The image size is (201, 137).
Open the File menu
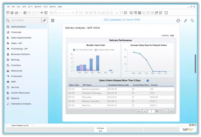9,7
